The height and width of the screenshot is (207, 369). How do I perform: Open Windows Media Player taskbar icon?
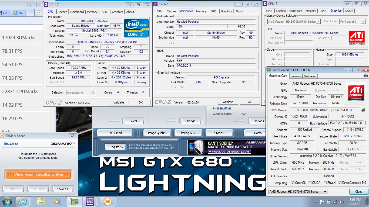[56, 202]
